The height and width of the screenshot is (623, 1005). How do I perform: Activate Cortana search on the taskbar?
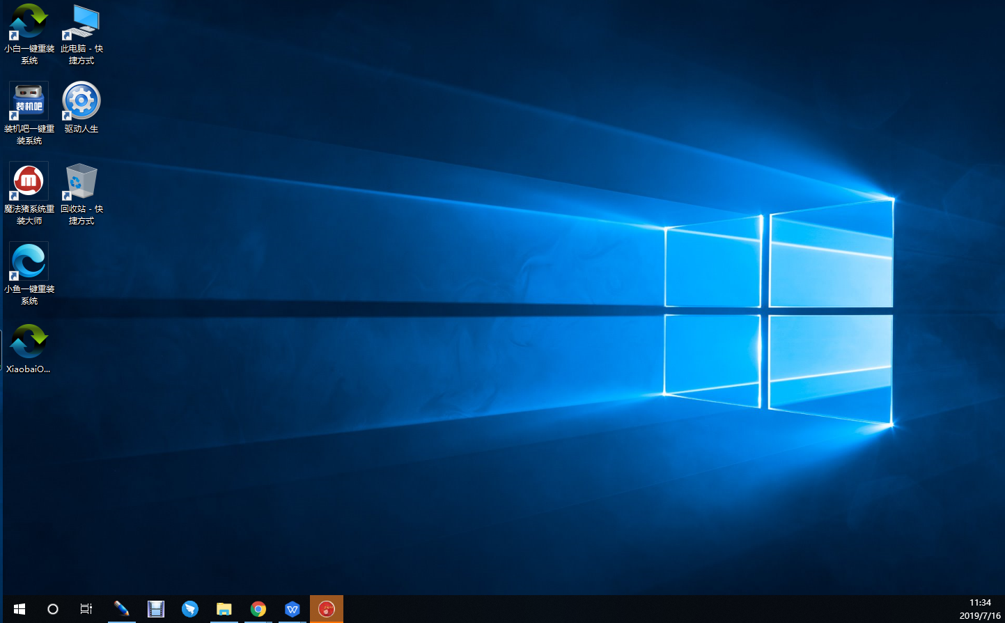pos(52,608)
